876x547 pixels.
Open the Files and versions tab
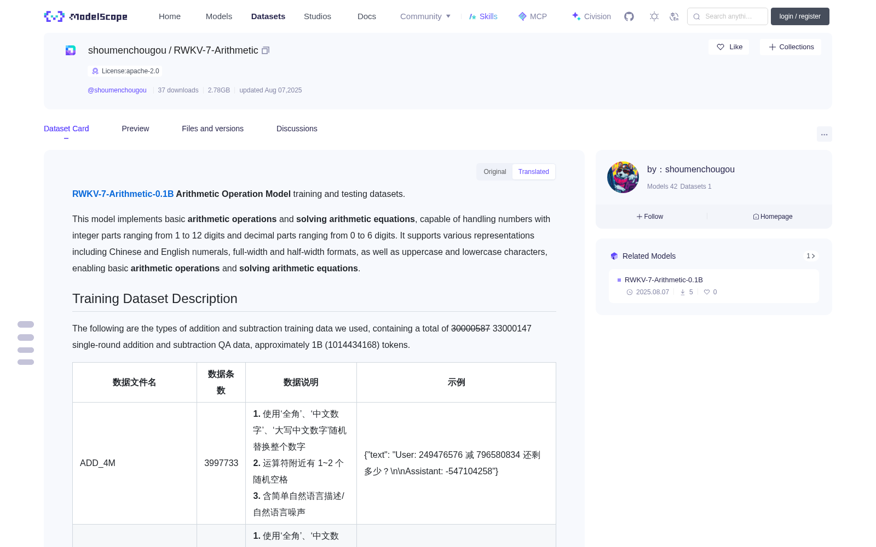coord(212,129)
